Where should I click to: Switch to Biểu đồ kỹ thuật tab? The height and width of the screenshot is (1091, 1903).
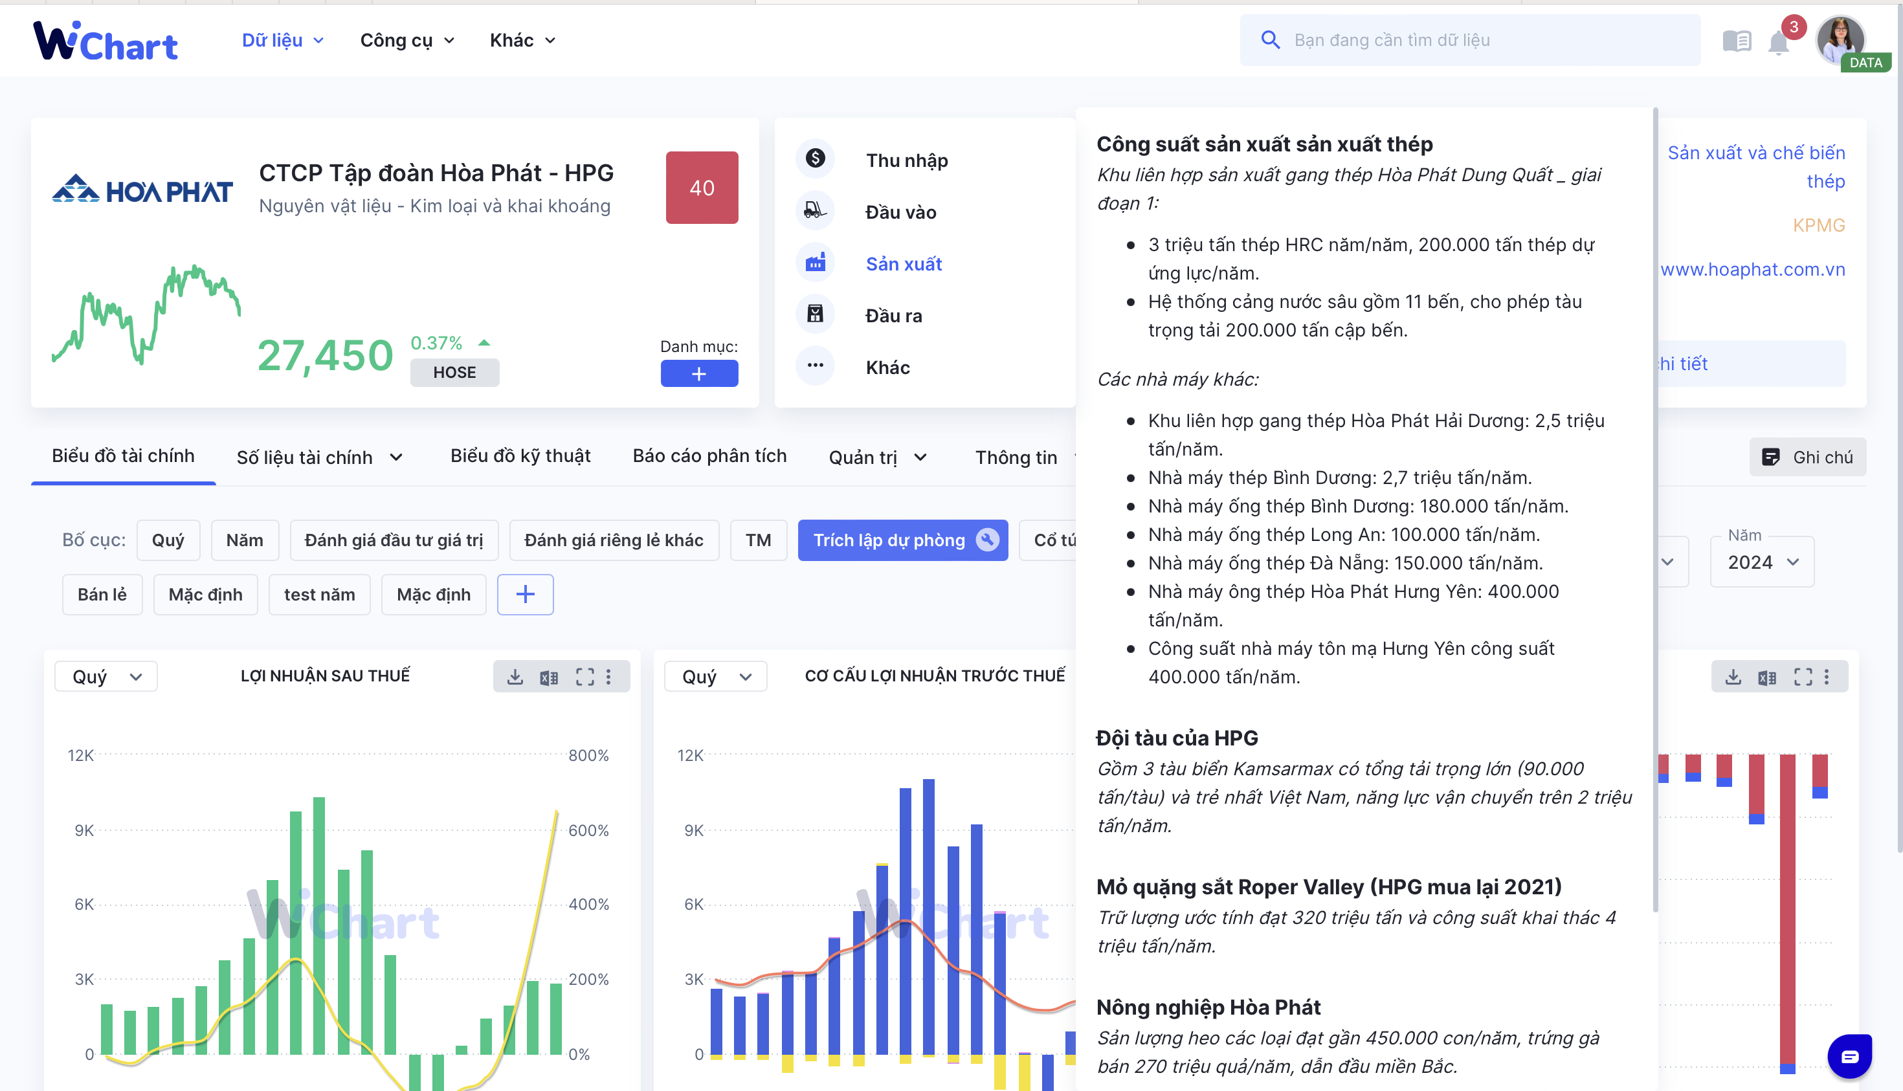click(x=520, y=456)
